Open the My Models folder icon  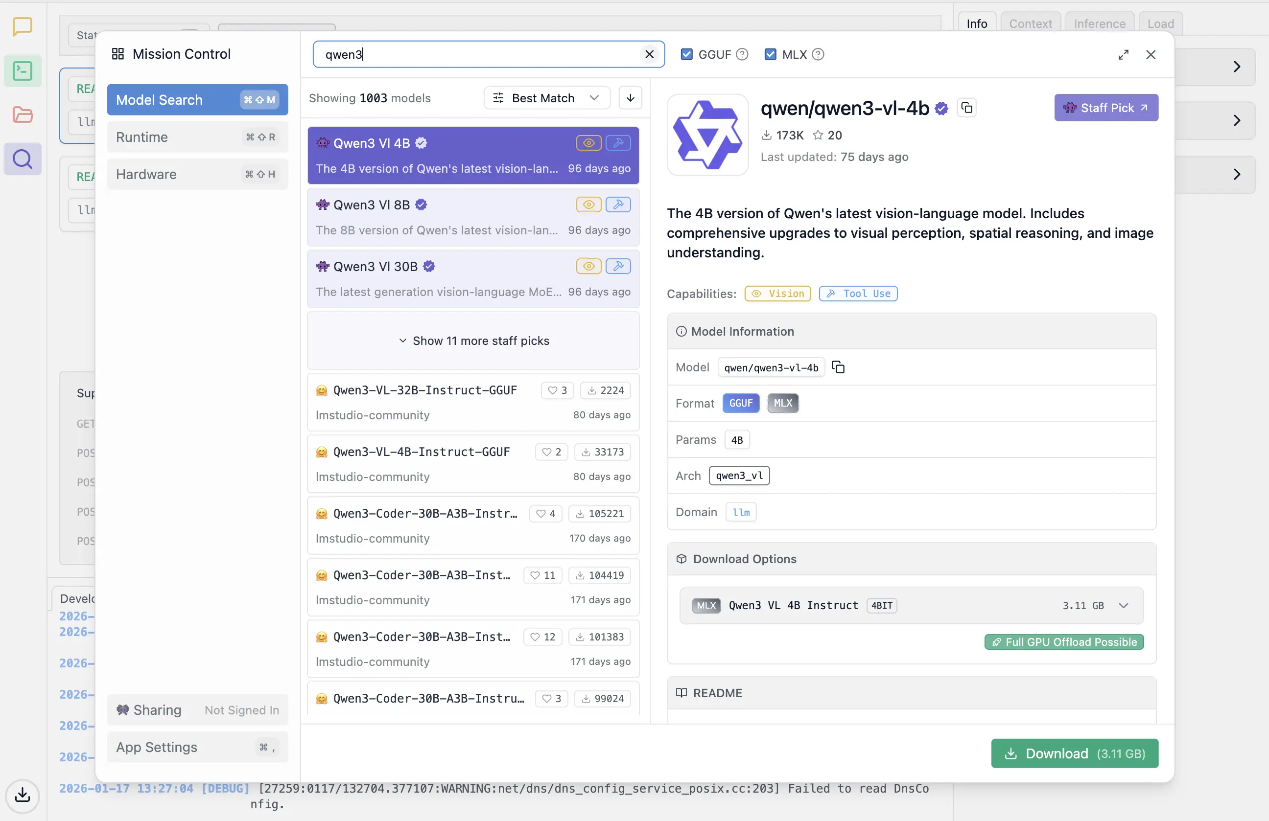[x=23, y=114]
